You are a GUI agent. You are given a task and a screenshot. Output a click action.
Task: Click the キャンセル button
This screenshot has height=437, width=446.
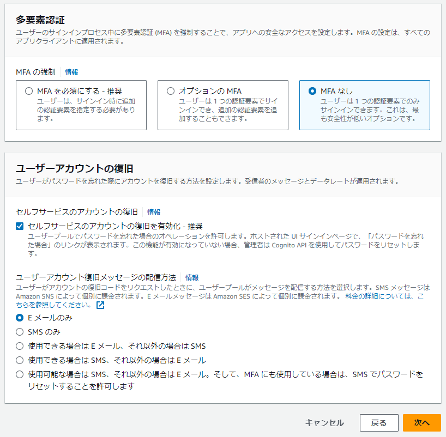(x=324, y=423)
